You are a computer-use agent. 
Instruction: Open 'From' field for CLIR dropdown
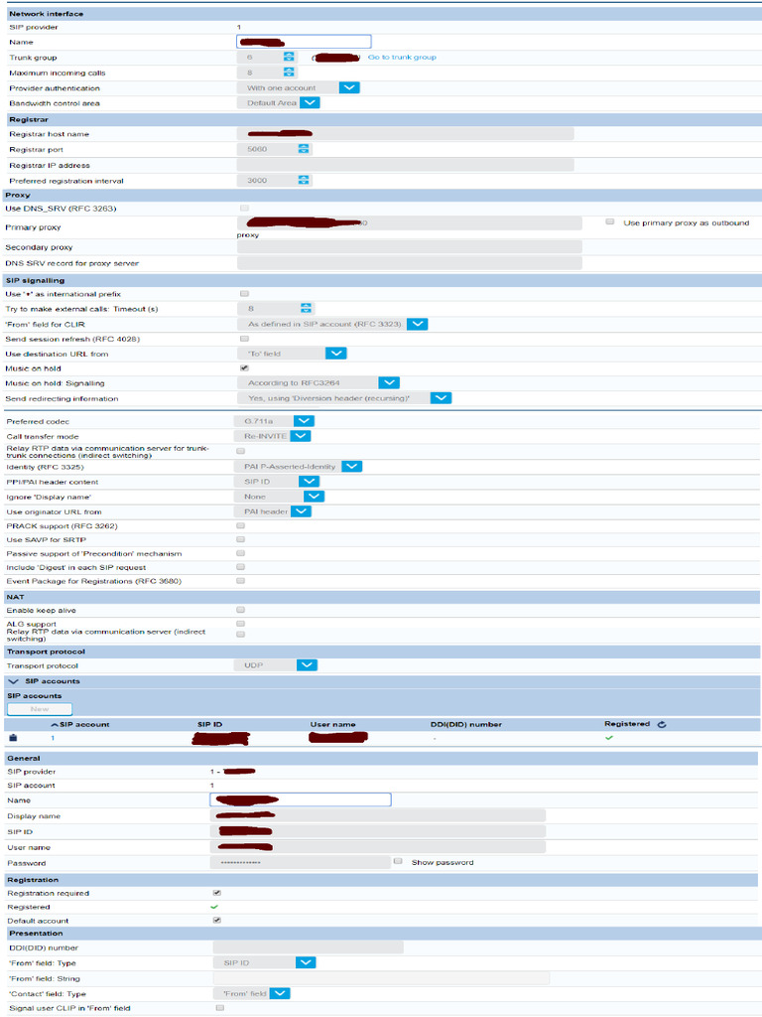point(418,324)
